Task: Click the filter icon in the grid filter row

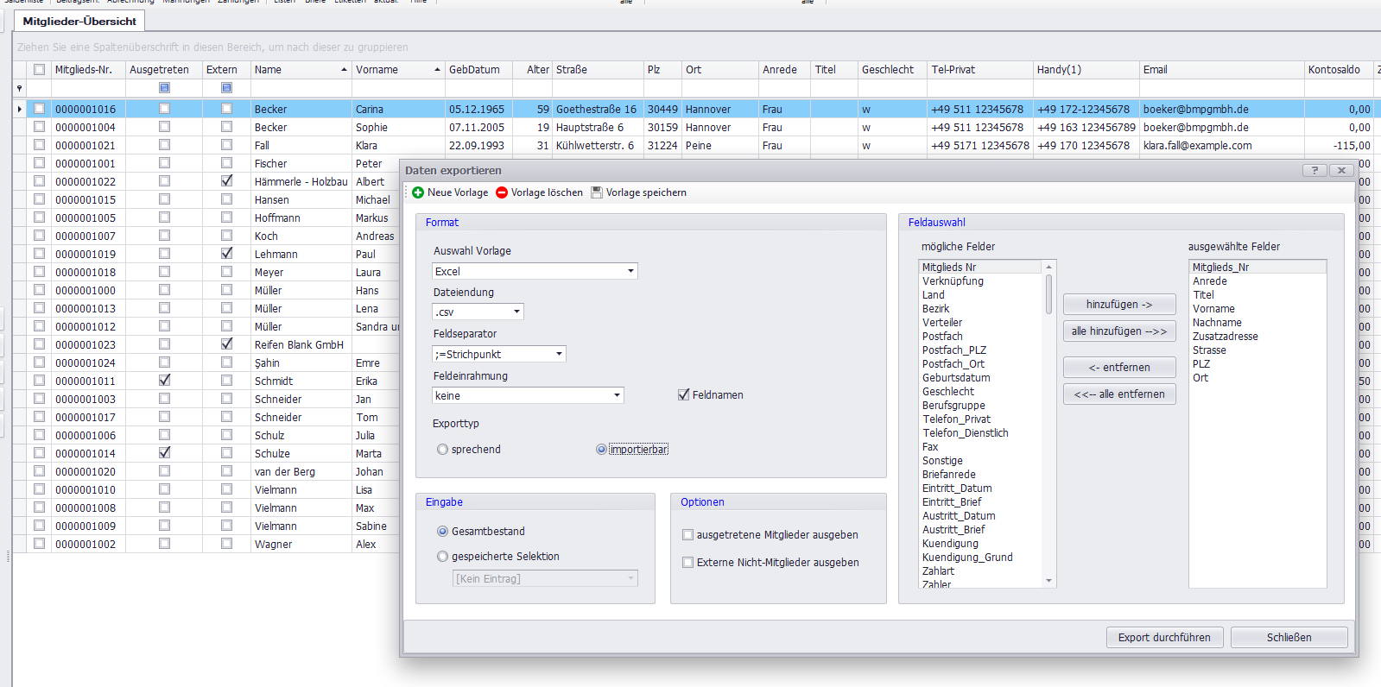Action: tap(19, 88)
